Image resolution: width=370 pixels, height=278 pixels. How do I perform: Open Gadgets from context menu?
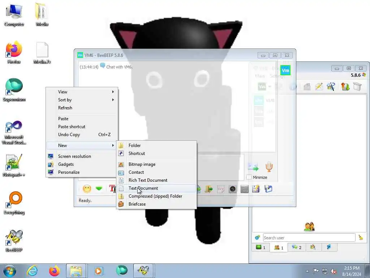[x=82, y=164]
